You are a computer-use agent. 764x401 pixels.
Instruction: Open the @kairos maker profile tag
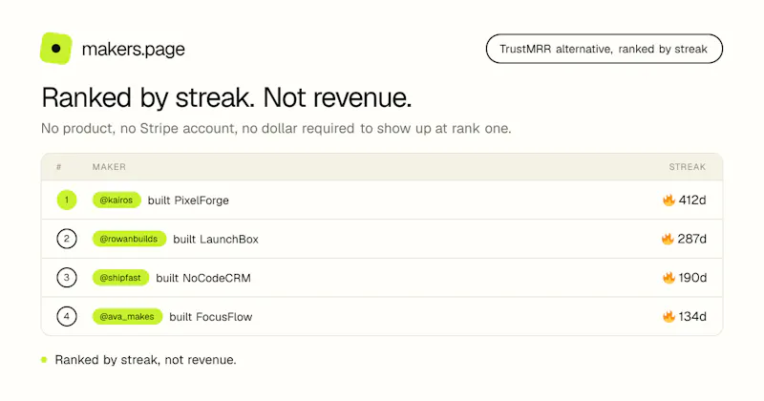tap(117, 200)
